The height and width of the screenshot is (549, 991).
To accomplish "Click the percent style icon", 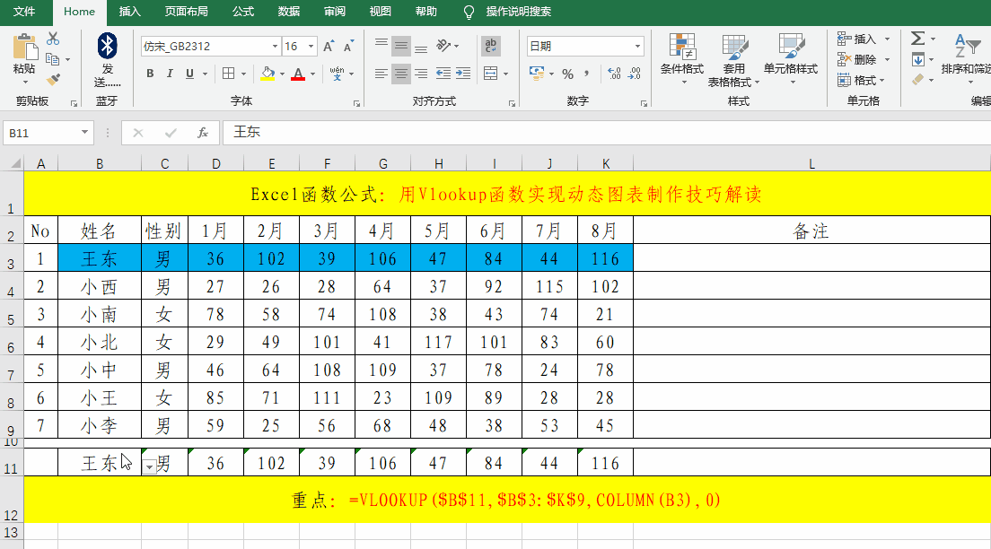I will (x=567, y=74).
